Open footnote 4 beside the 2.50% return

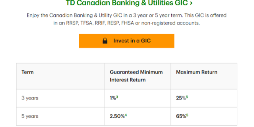click(126, 115)
